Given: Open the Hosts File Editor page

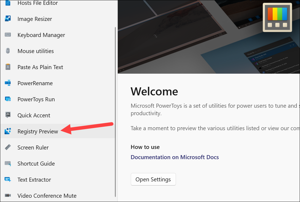Looking at the screenshot, I should click(x=38, y=3).
